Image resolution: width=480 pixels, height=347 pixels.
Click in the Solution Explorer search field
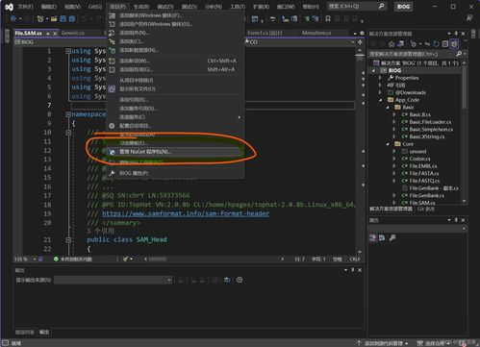[412, 54]
